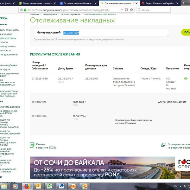Click the Action Center flag tray icon
The width and height of the screenshot is (190, 190).
point(185,186)
